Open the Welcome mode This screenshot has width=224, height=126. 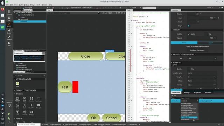click(x=9, y=12)
